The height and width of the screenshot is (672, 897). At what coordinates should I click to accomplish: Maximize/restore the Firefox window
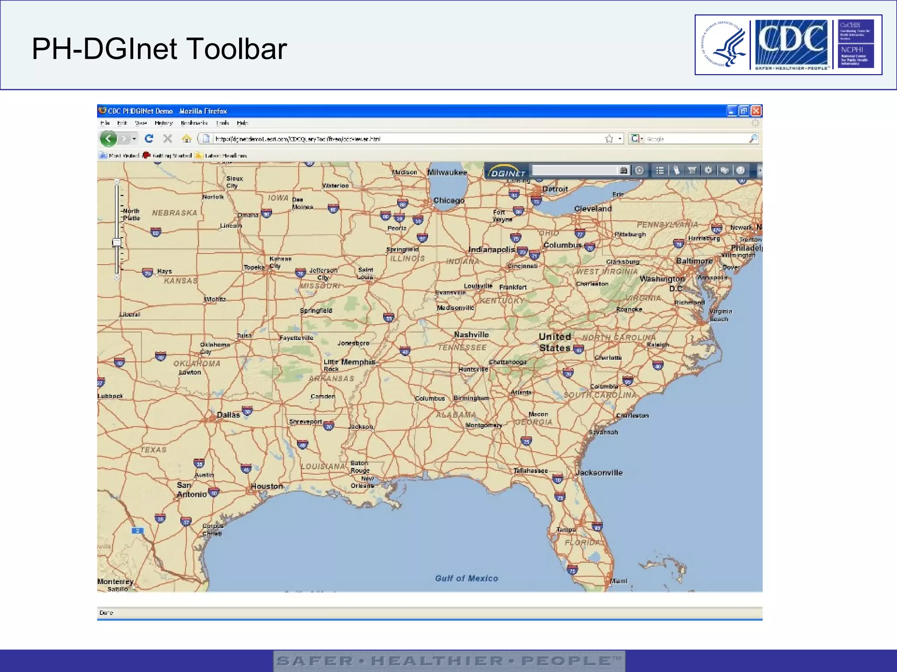744,111
